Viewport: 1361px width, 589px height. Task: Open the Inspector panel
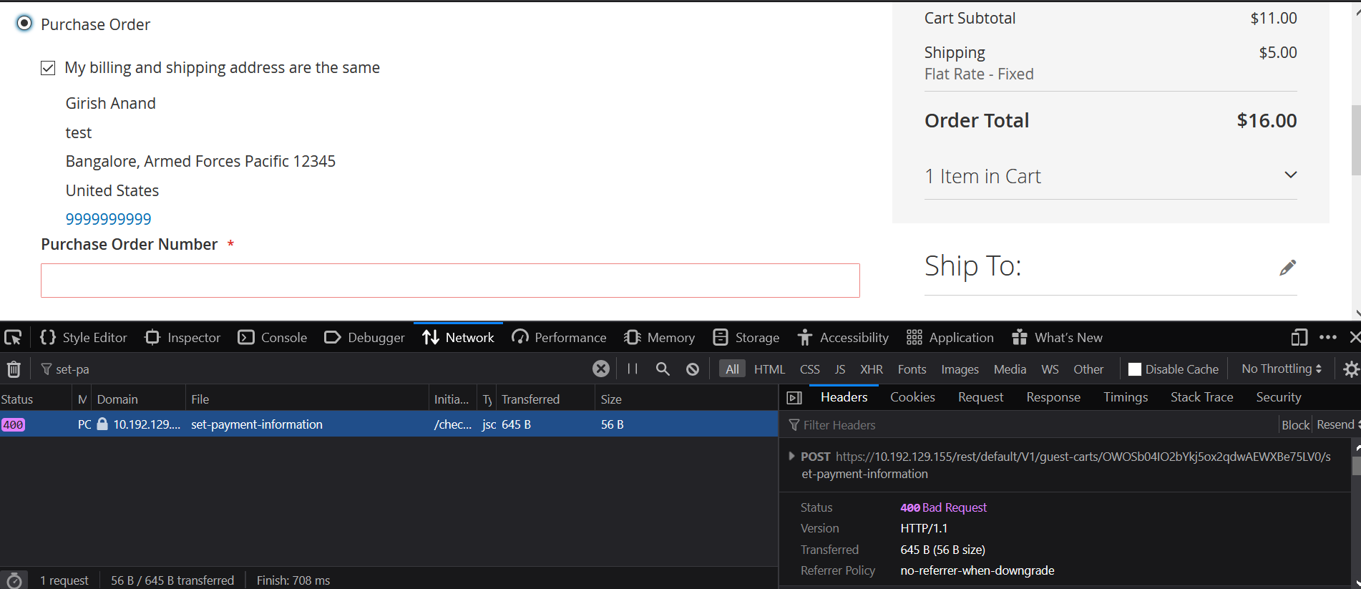click(x=182, y=337)
